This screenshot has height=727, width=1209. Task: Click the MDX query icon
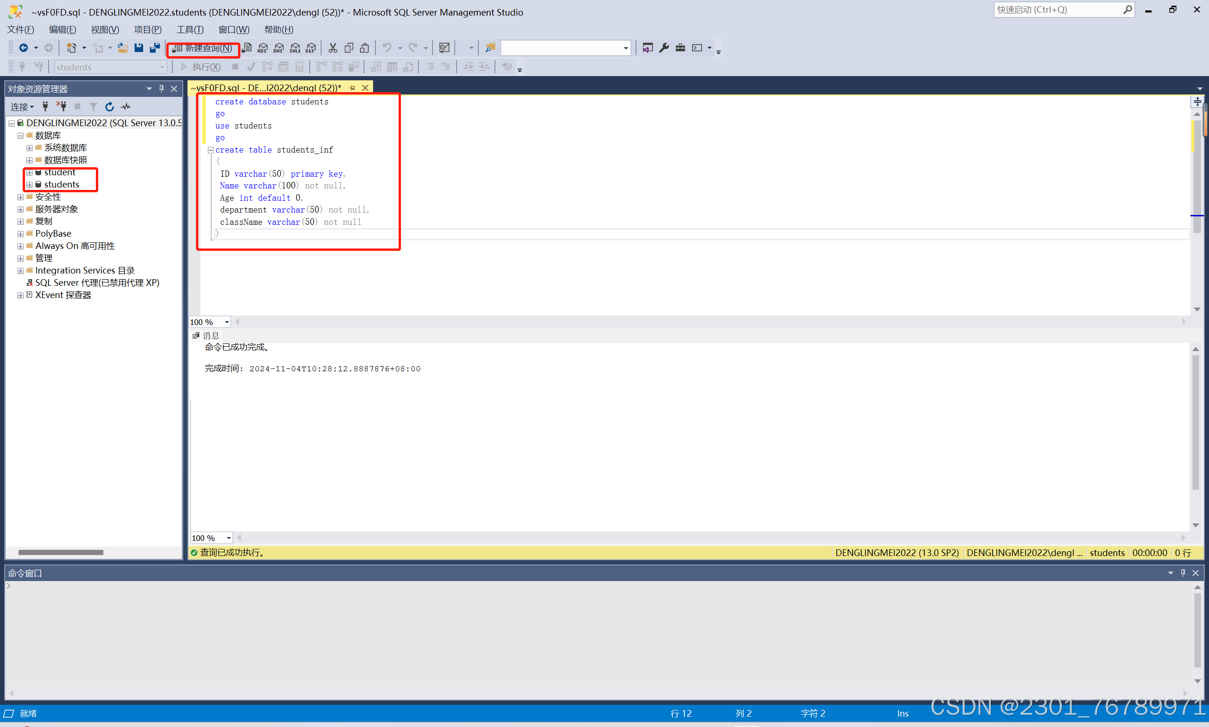click(263, 48)
